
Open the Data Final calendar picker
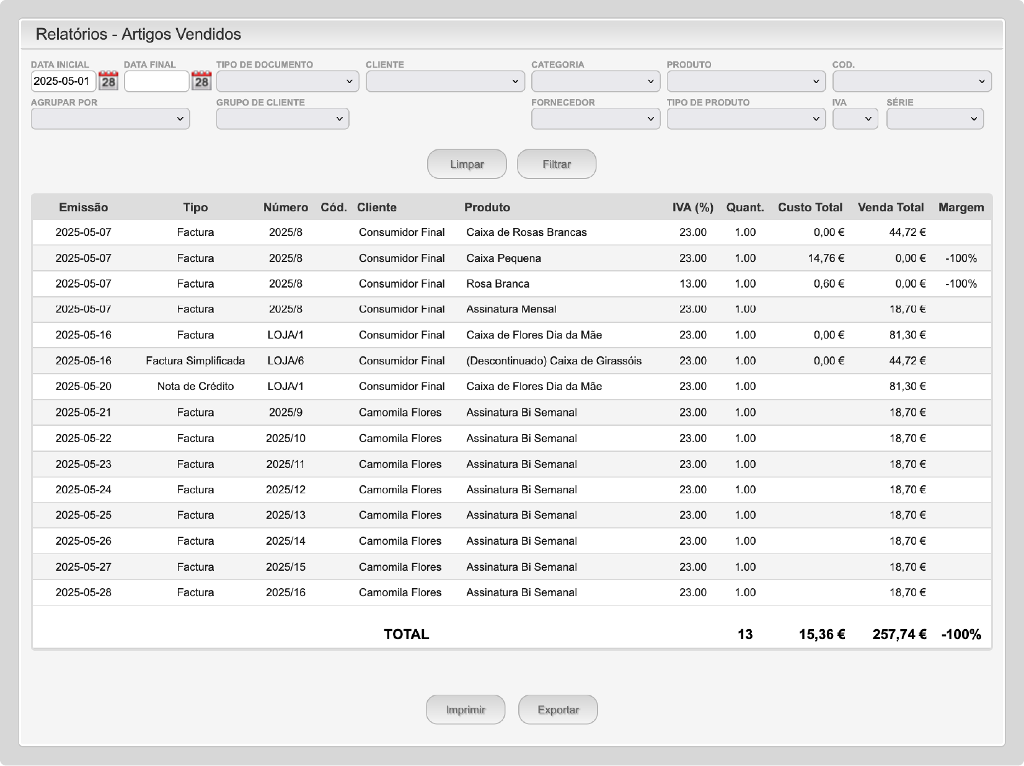[x=201, y=81]
